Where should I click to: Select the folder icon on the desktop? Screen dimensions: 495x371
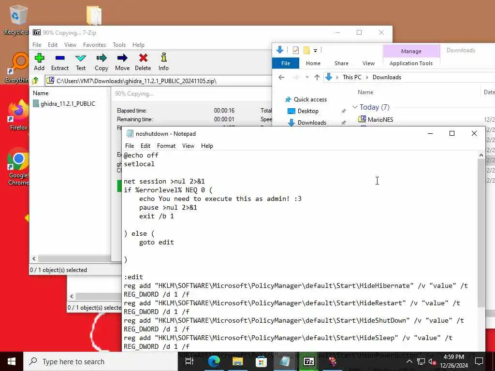click(94, 15)
